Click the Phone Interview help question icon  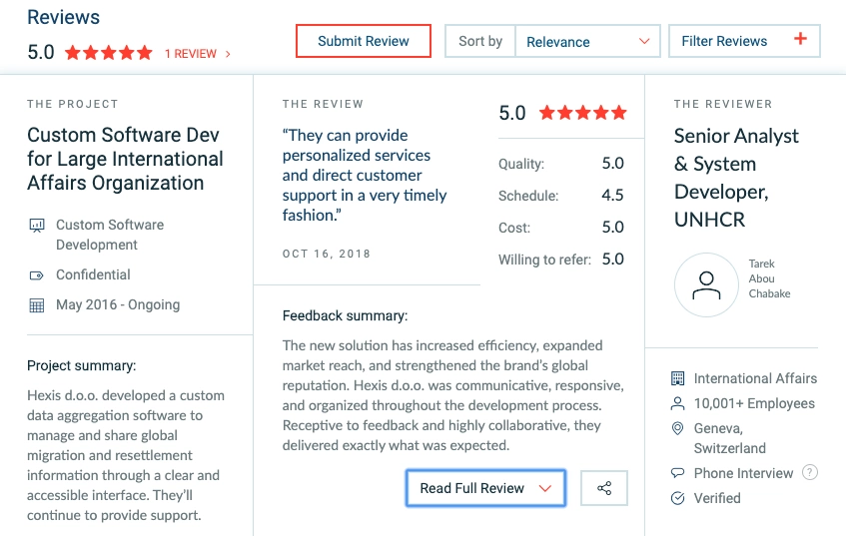click(x=810, y=473)
